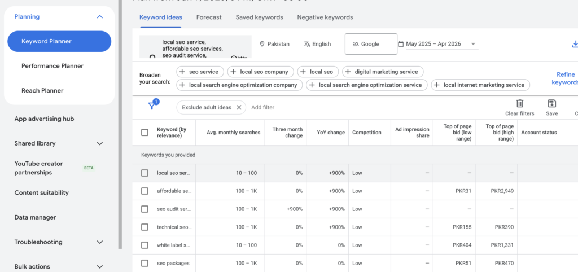Image resolution: width=578 pixels, height=272 pixels.
Task: Open Reach Planner
Action: click(42, 91)
